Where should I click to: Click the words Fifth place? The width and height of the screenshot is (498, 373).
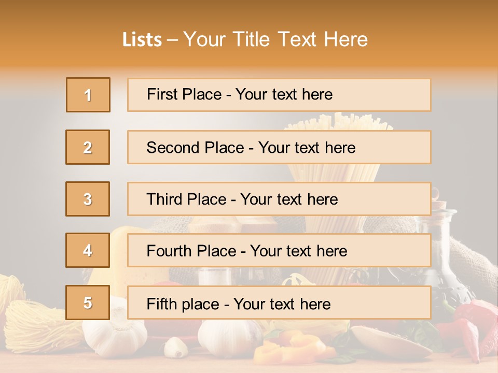[x=183, y=304]
